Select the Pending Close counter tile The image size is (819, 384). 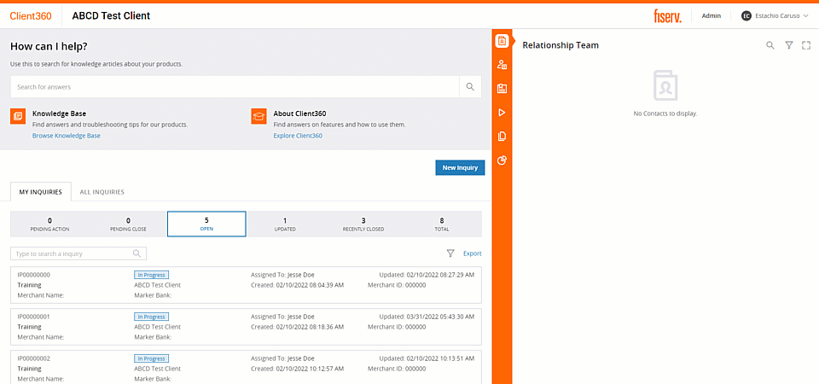pyautogui.click(x=128, y=224)
